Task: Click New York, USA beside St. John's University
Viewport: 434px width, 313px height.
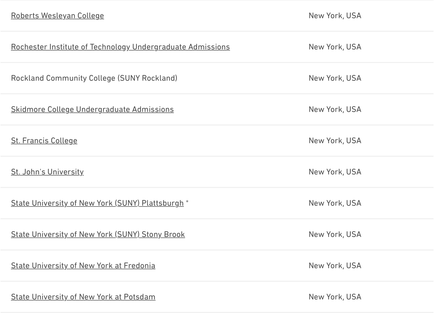Action: pyautogui.click(x=335, y=172)
